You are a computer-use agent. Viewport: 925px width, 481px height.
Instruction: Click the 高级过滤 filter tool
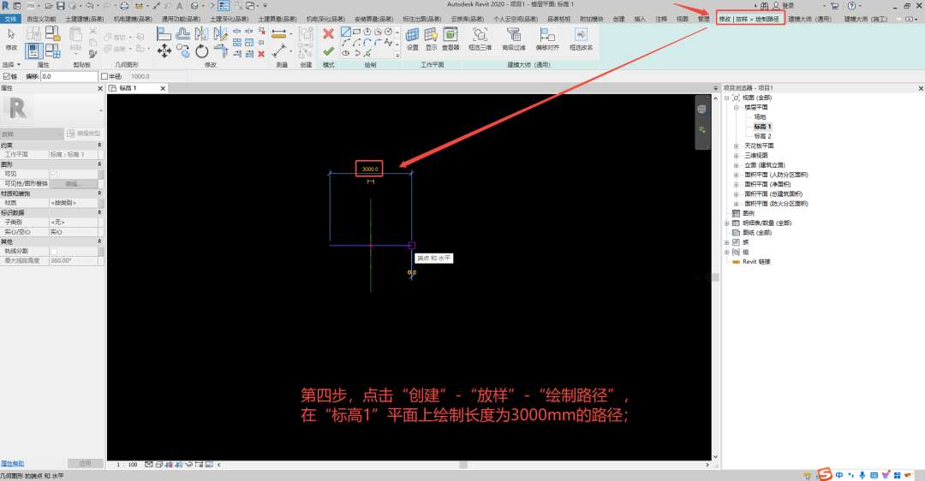pos(513,39)
